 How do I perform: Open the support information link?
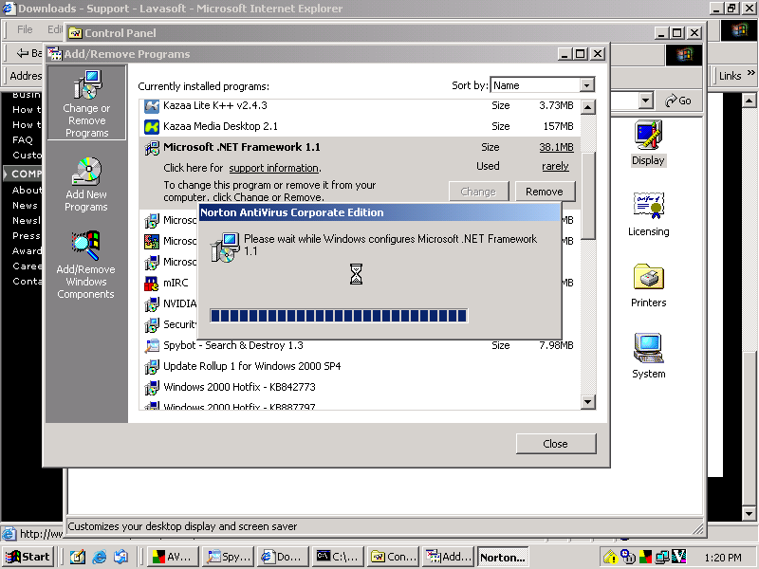click(x=273, y=168)
